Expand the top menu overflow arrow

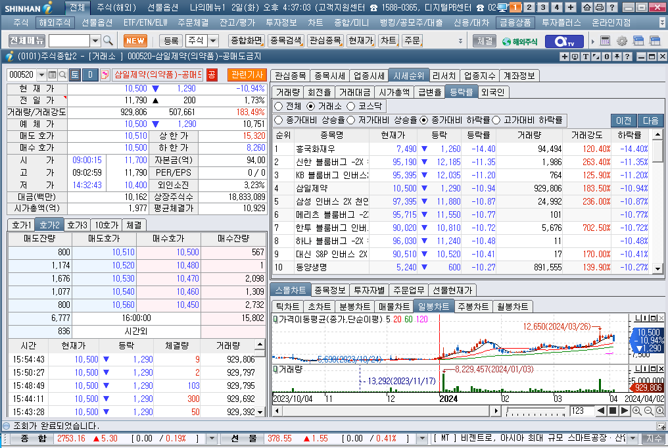tap(662, 22)
